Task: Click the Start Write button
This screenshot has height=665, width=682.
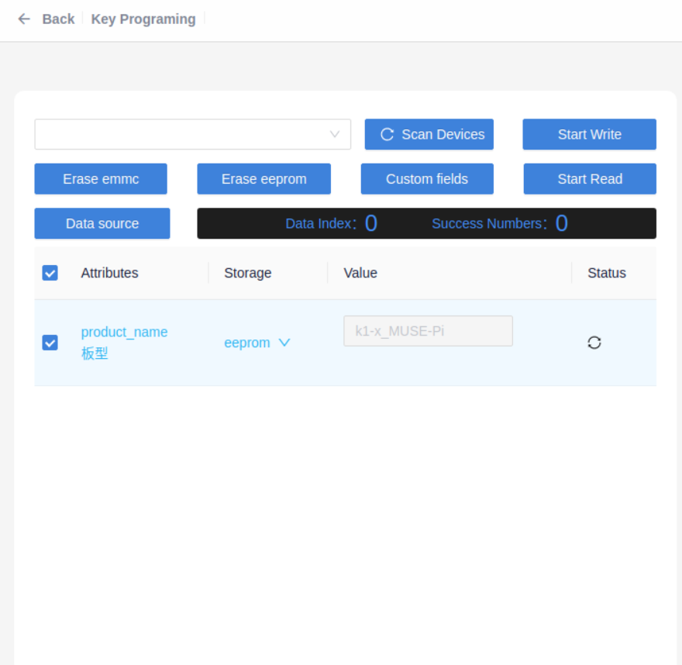Action: [589, 134]
